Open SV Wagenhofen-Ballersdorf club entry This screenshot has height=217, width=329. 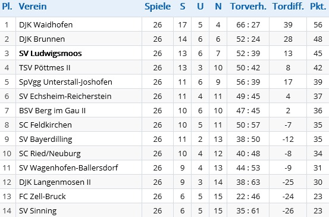[x=68, y=168]
